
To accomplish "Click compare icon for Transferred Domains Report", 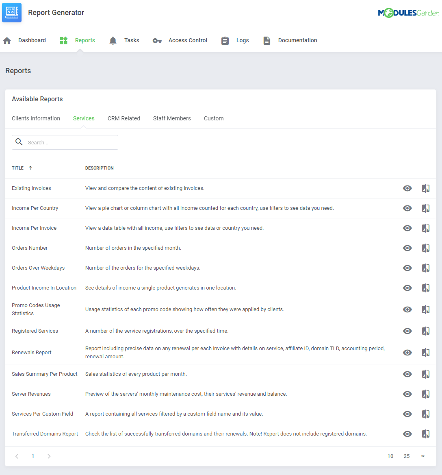I will [x=426, y=434].
